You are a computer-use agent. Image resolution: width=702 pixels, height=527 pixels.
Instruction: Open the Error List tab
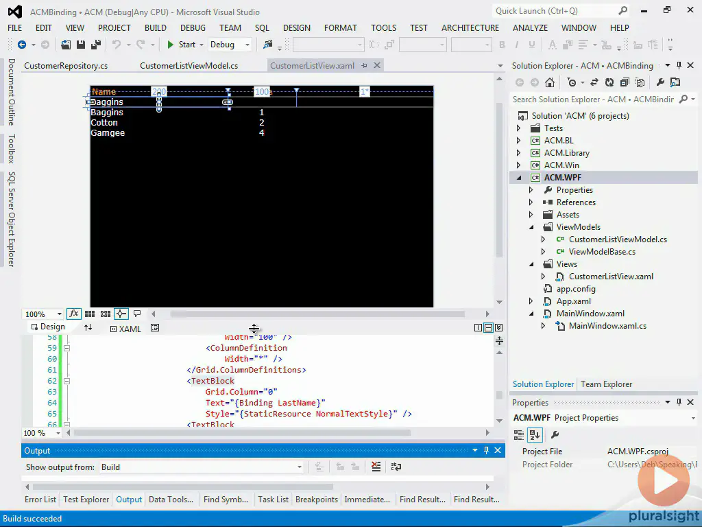point(40,500)
